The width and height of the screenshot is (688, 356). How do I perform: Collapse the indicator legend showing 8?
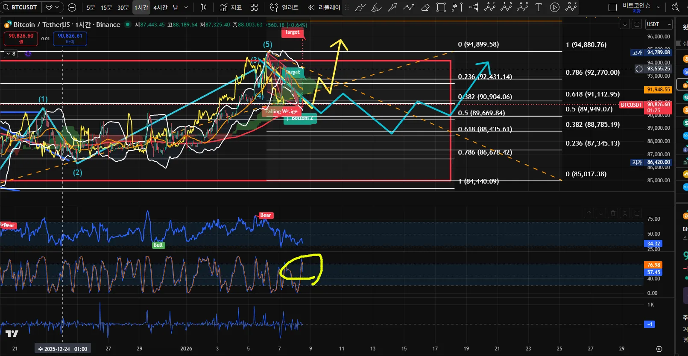point(10,54)
